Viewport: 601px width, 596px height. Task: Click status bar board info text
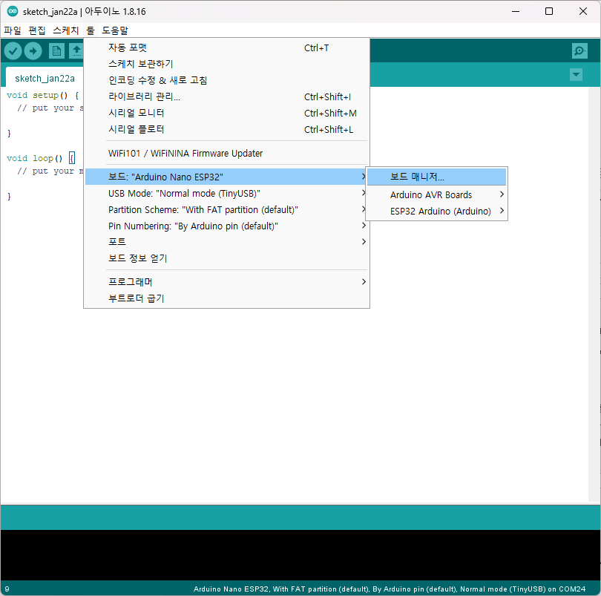pyautogui.click(x=389, y=589)
